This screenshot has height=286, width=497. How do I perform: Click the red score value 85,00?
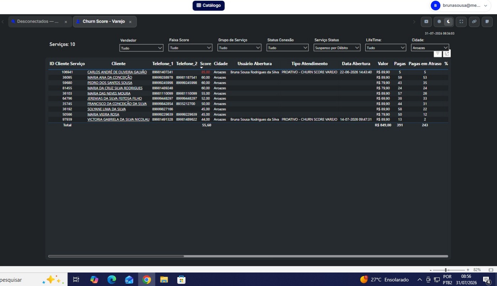click(x=206, y=72)
